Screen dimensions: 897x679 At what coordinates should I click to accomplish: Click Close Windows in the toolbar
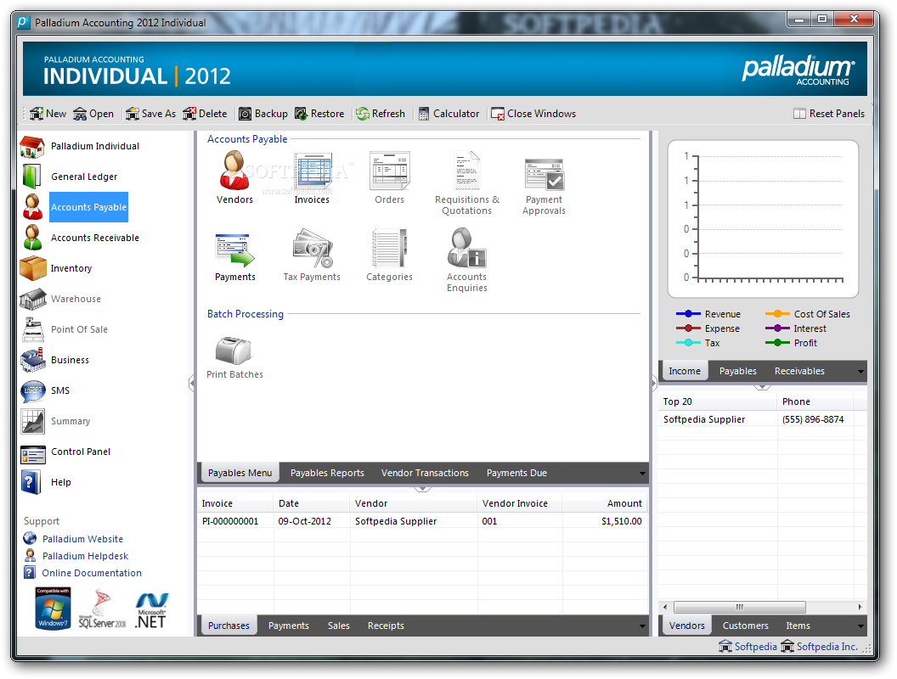pos(533,114)
